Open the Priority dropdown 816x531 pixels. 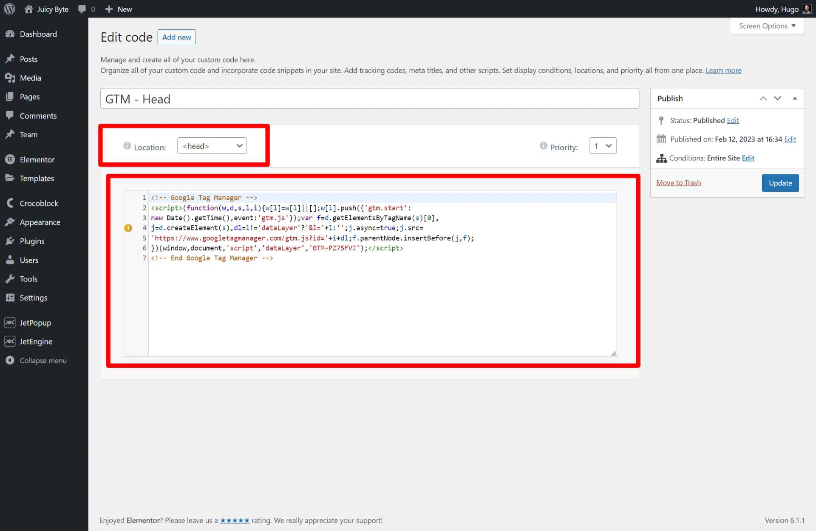pyautogui.click(x=603, y=145)
